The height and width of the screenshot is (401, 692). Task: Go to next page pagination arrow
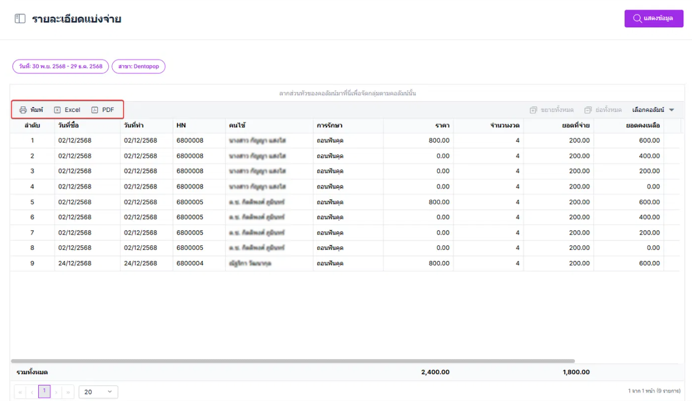(56, 392)
